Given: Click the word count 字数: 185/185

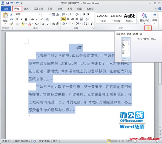Looking at the screenshot, I should [x=22, y=141].
